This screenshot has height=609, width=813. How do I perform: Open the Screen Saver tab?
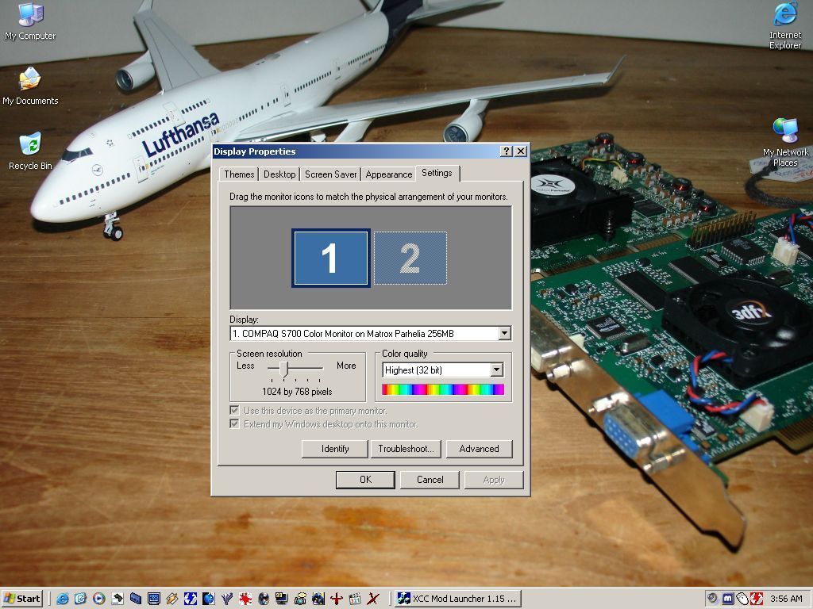(x=331, y=174)
